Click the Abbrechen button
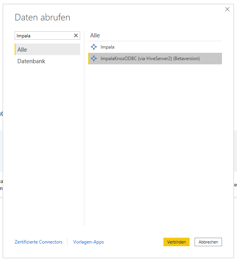The width and height of the screenshot is (237, 262). [x=208, y=242]
